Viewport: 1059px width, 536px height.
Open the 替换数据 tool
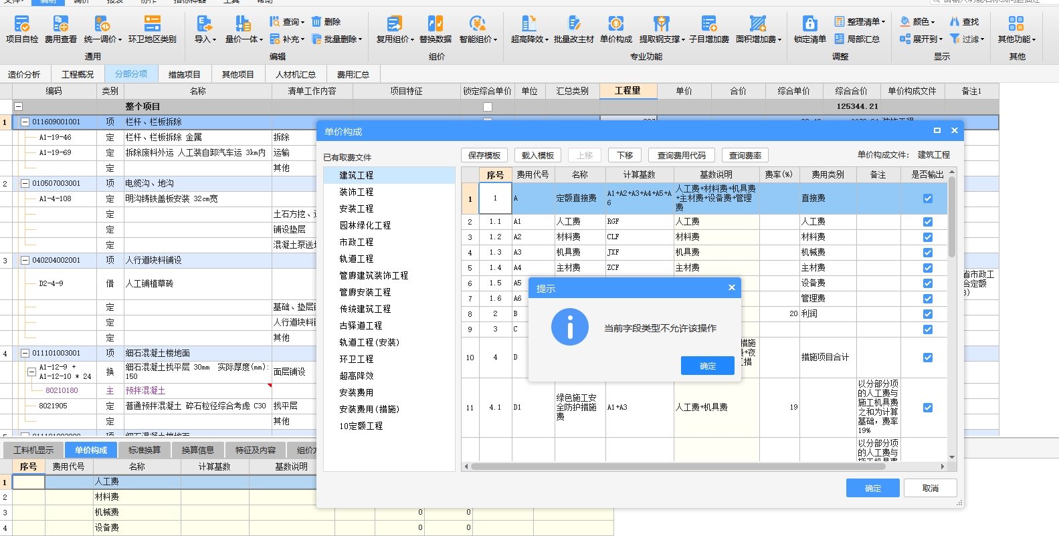[x=436, y=30]
